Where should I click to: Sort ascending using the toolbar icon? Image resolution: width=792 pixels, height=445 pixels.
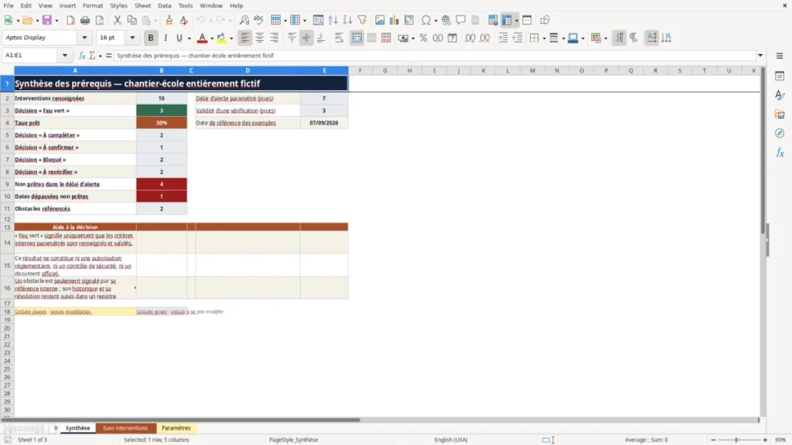click(x=333, y=20)
